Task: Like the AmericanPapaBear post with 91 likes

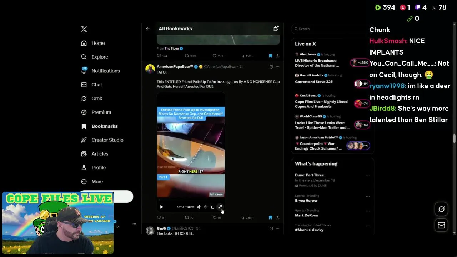Action: pos(217,217)
